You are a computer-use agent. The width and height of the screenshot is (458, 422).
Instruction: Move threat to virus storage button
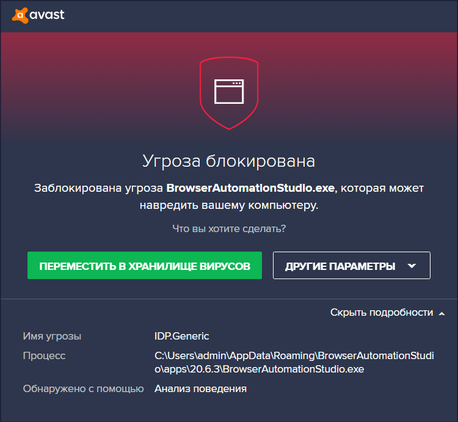(x=145, y=266)
